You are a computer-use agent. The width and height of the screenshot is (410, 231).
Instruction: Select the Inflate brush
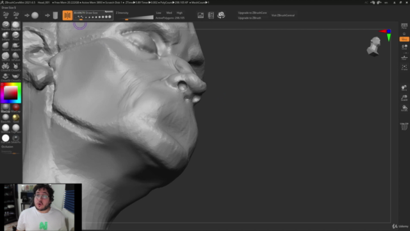pyautogui.click(x=6, y=36)
